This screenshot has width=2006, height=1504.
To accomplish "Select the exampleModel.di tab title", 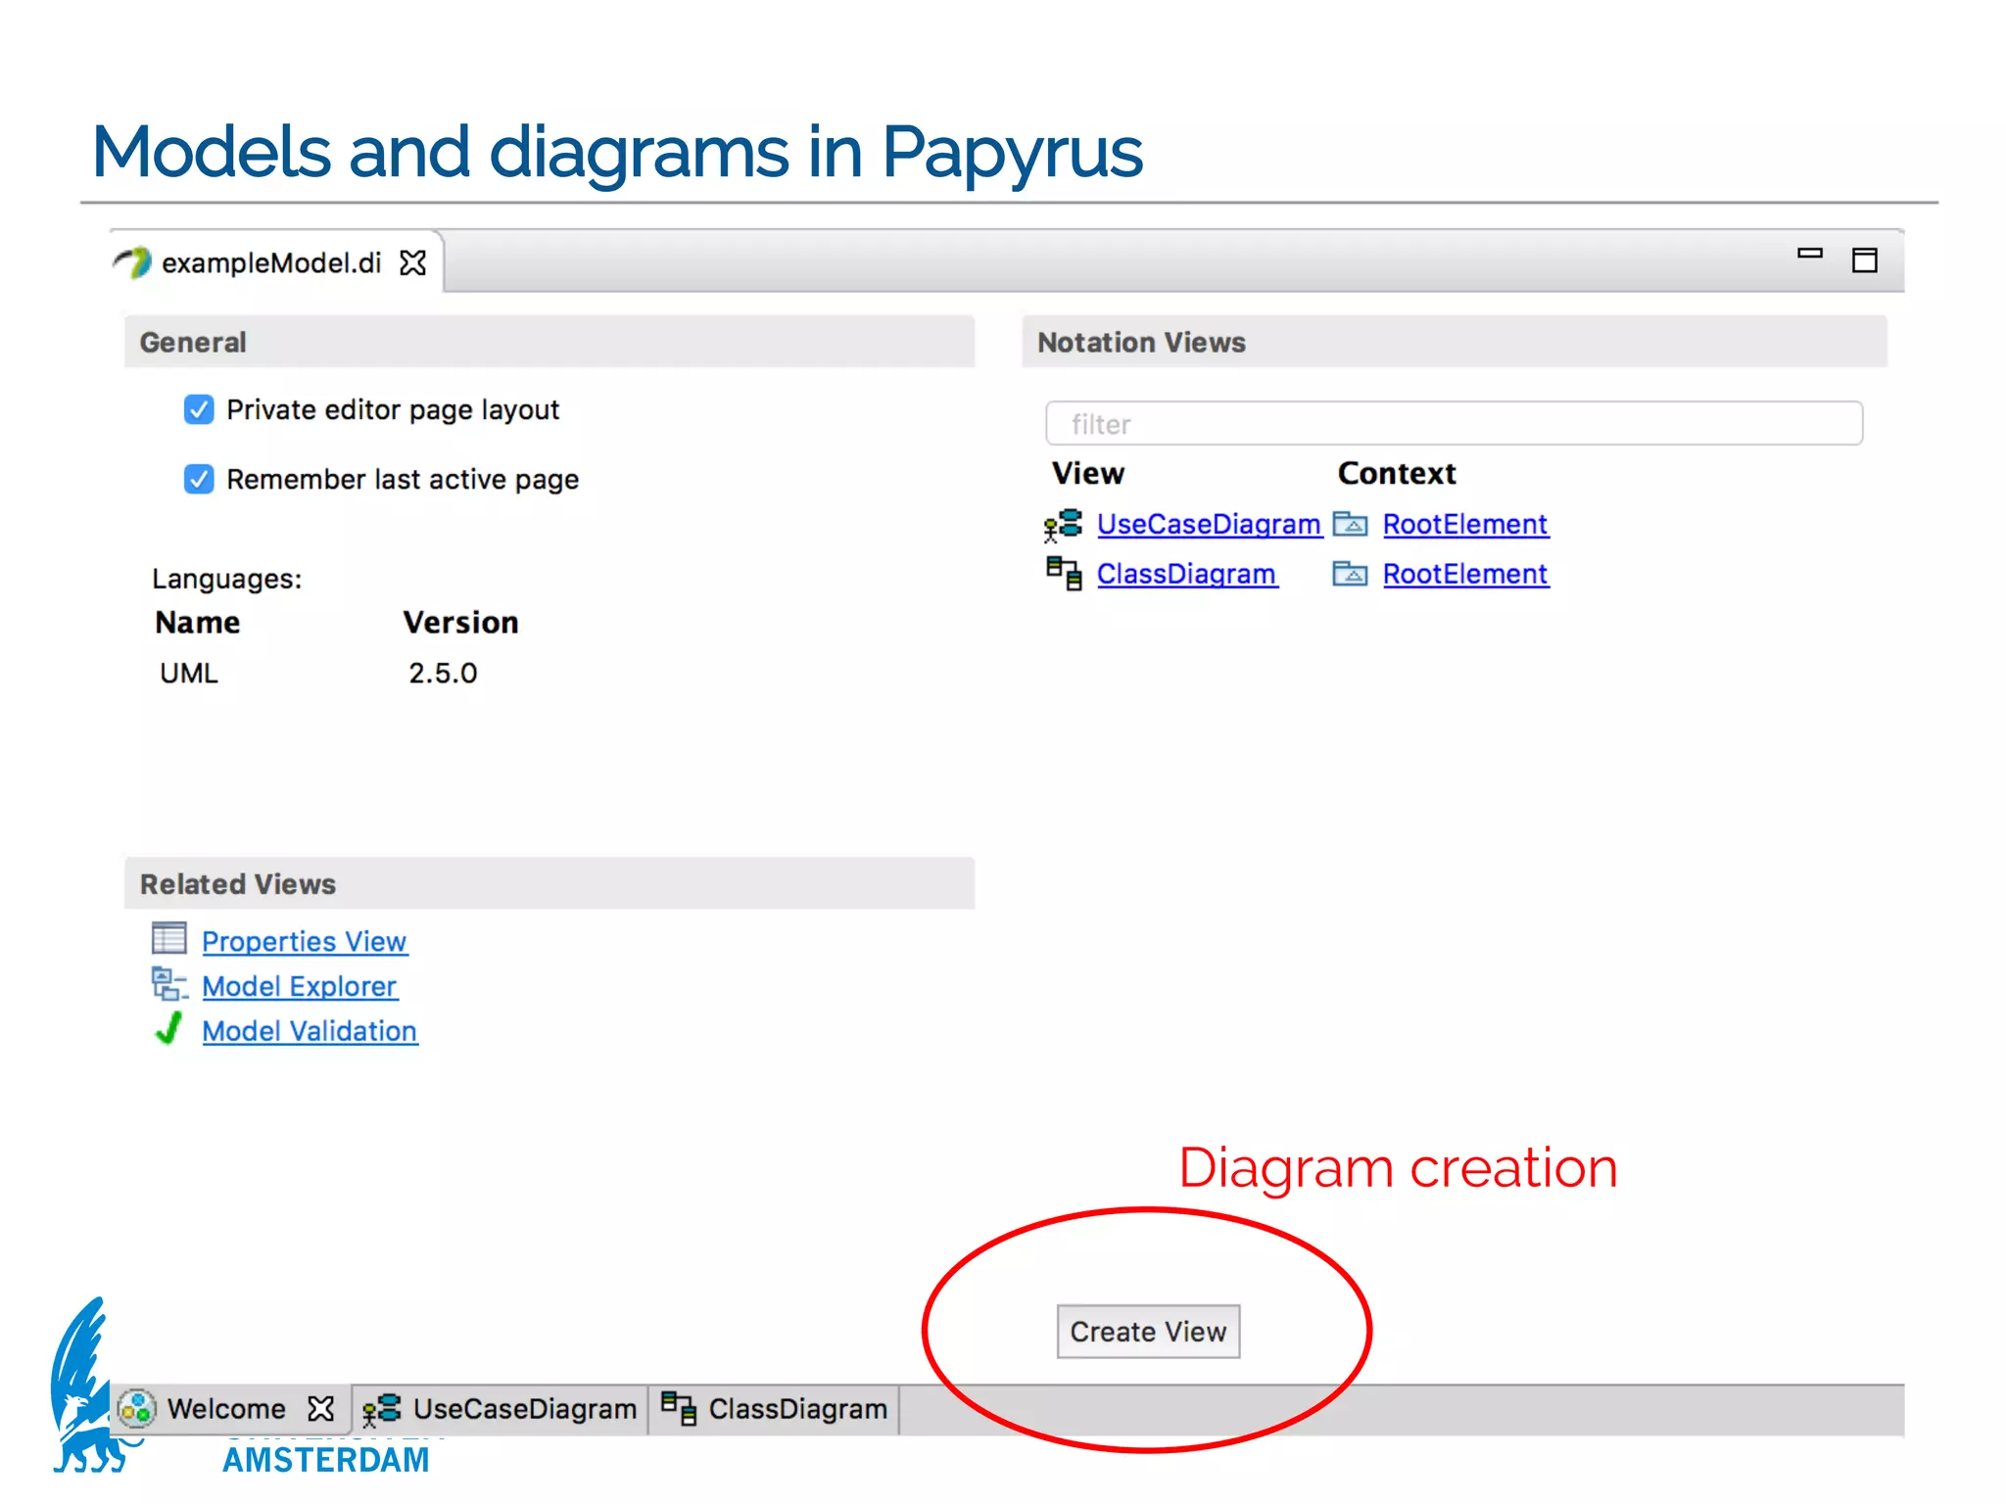I will (x=271, y=263).
